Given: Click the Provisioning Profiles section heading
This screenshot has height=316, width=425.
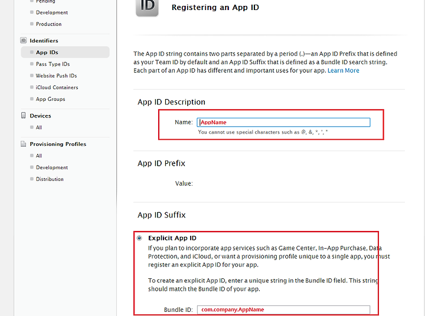Looking at the screenshot, I should [x=58, y=144].
